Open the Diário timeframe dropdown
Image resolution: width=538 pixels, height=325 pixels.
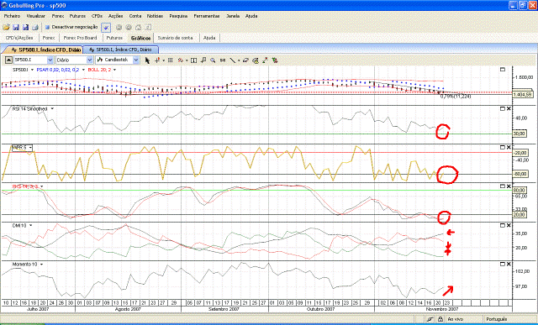coord(90,60)
